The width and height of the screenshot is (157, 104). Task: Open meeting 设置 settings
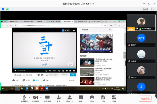[114, 99]
